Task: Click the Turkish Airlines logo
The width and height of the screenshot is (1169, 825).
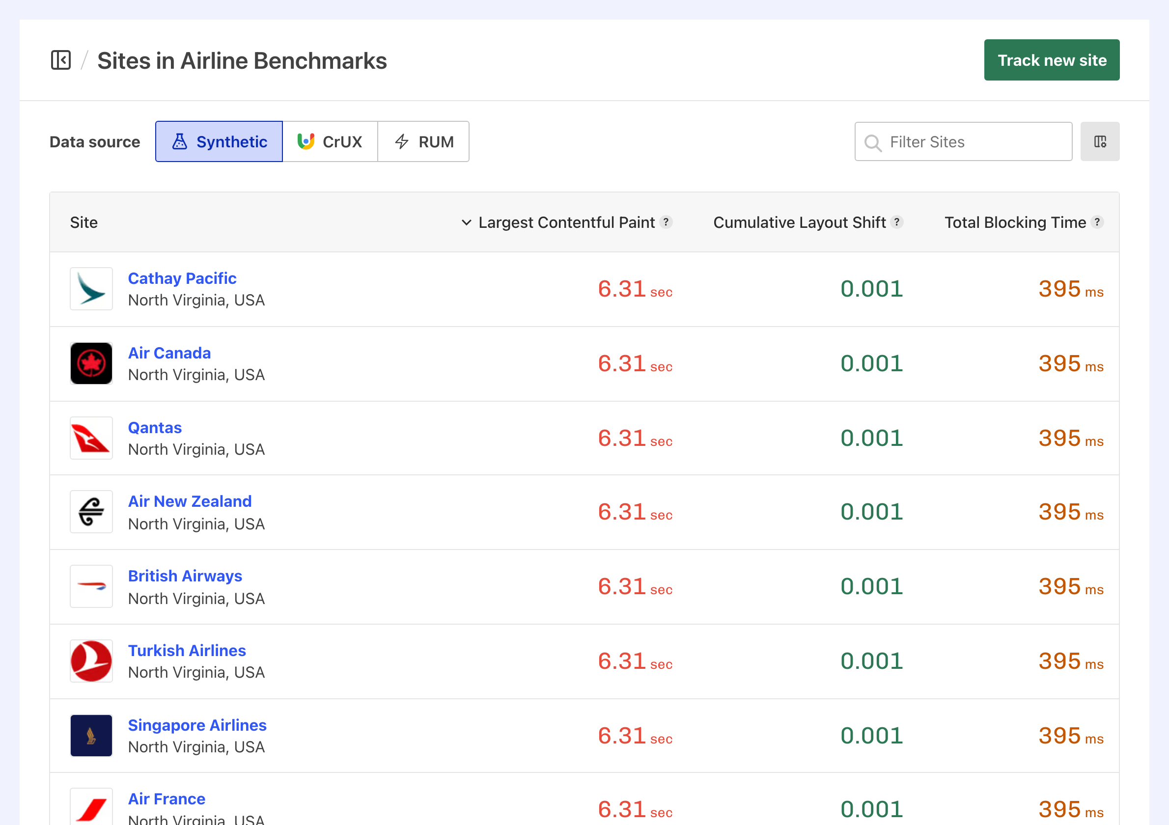Action: pyautogui.click(x=91, y=660)
